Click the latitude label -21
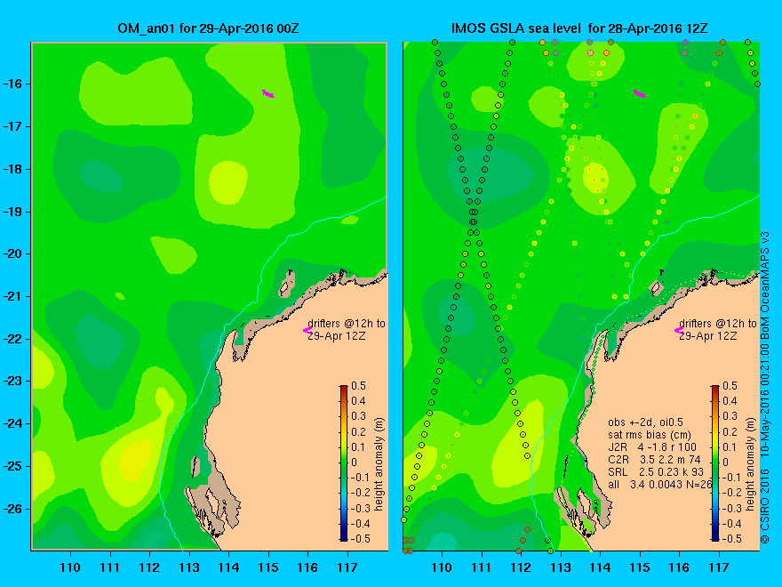Screen dimensions: 782x587 pyautogui.click(x=13, y=296)
